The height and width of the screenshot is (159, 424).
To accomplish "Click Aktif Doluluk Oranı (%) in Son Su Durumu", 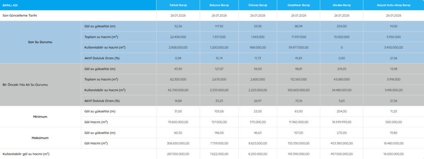I will pyautogui.click(x=102, y=58).
